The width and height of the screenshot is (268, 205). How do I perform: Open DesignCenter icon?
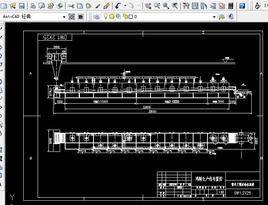(195, 6)
